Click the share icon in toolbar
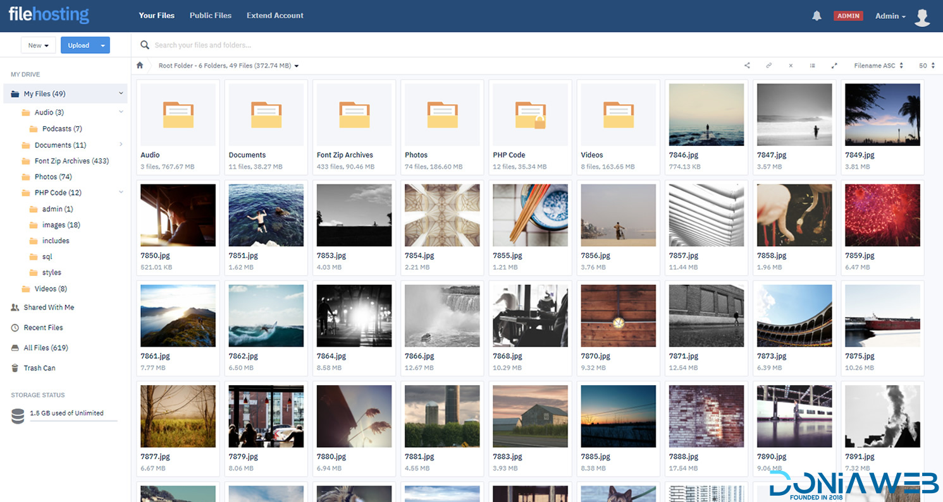The width and height of the screenshot is (943, 502). click(747, 66)
